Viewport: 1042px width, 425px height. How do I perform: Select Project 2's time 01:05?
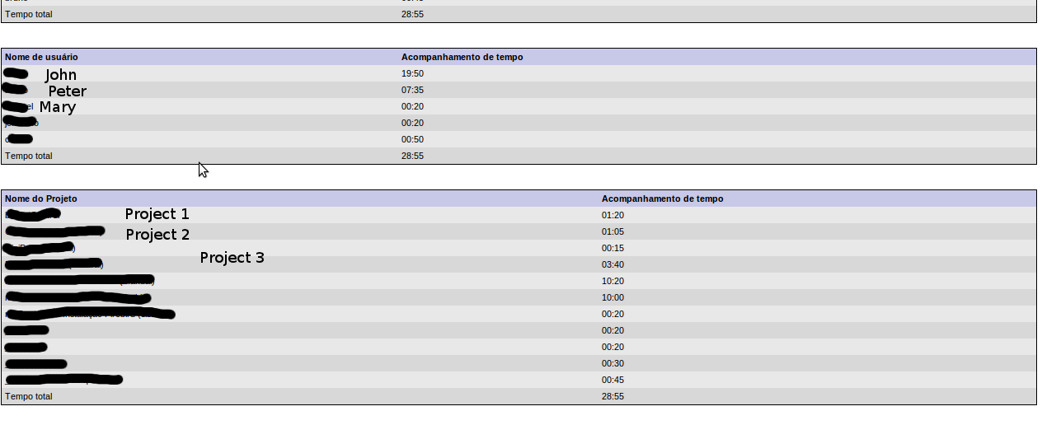(613, 231)
